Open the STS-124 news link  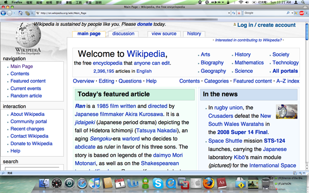(x=275, y=141)
